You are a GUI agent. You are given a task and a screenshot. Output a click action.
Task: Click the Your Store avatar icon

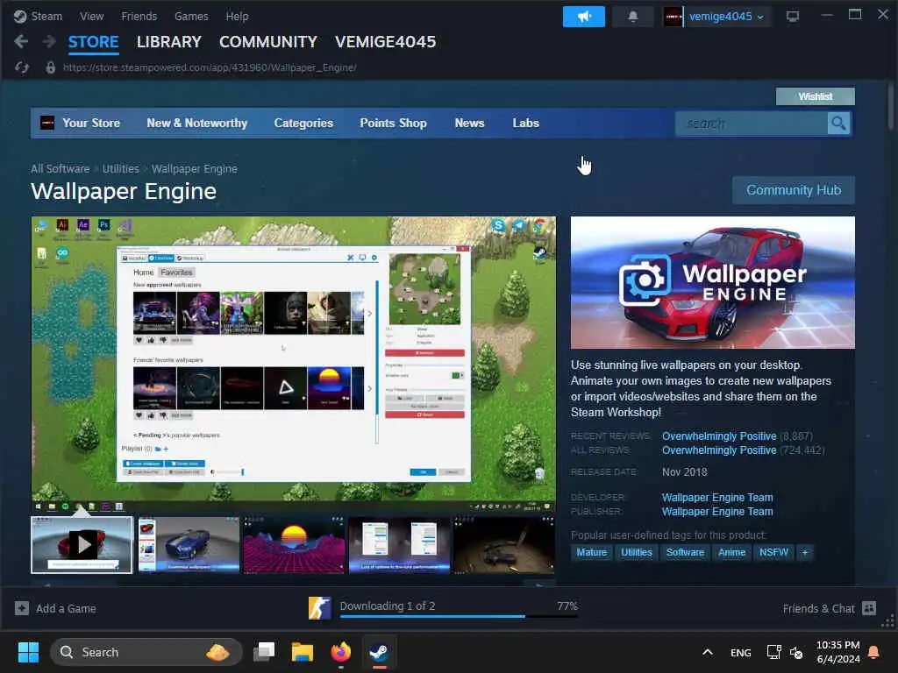47,123
